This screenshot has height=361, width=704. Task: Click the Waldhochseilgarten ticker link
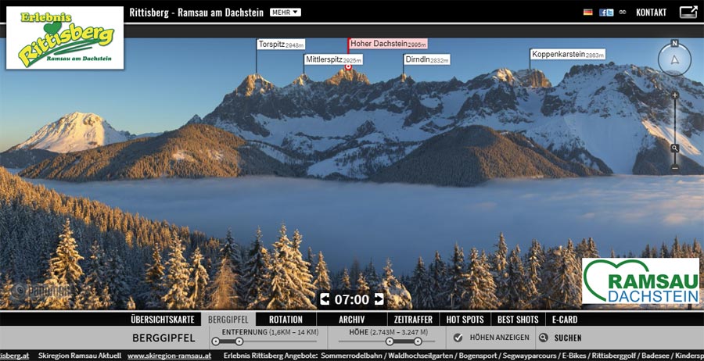click(420, 356)
